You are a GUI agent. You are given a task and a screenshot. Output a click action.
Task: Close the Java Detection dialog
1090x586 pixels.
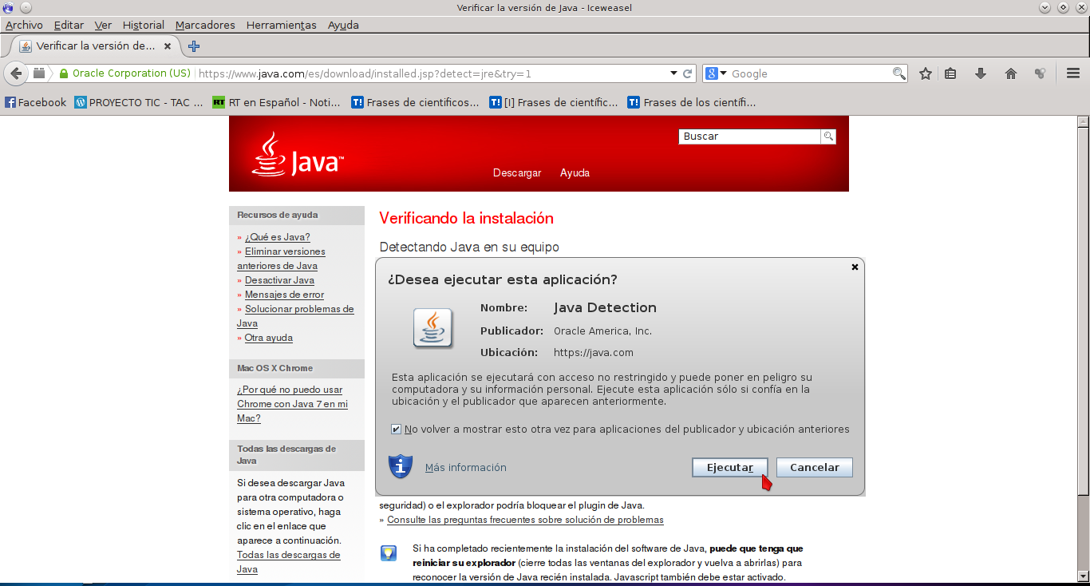point(855,267)
